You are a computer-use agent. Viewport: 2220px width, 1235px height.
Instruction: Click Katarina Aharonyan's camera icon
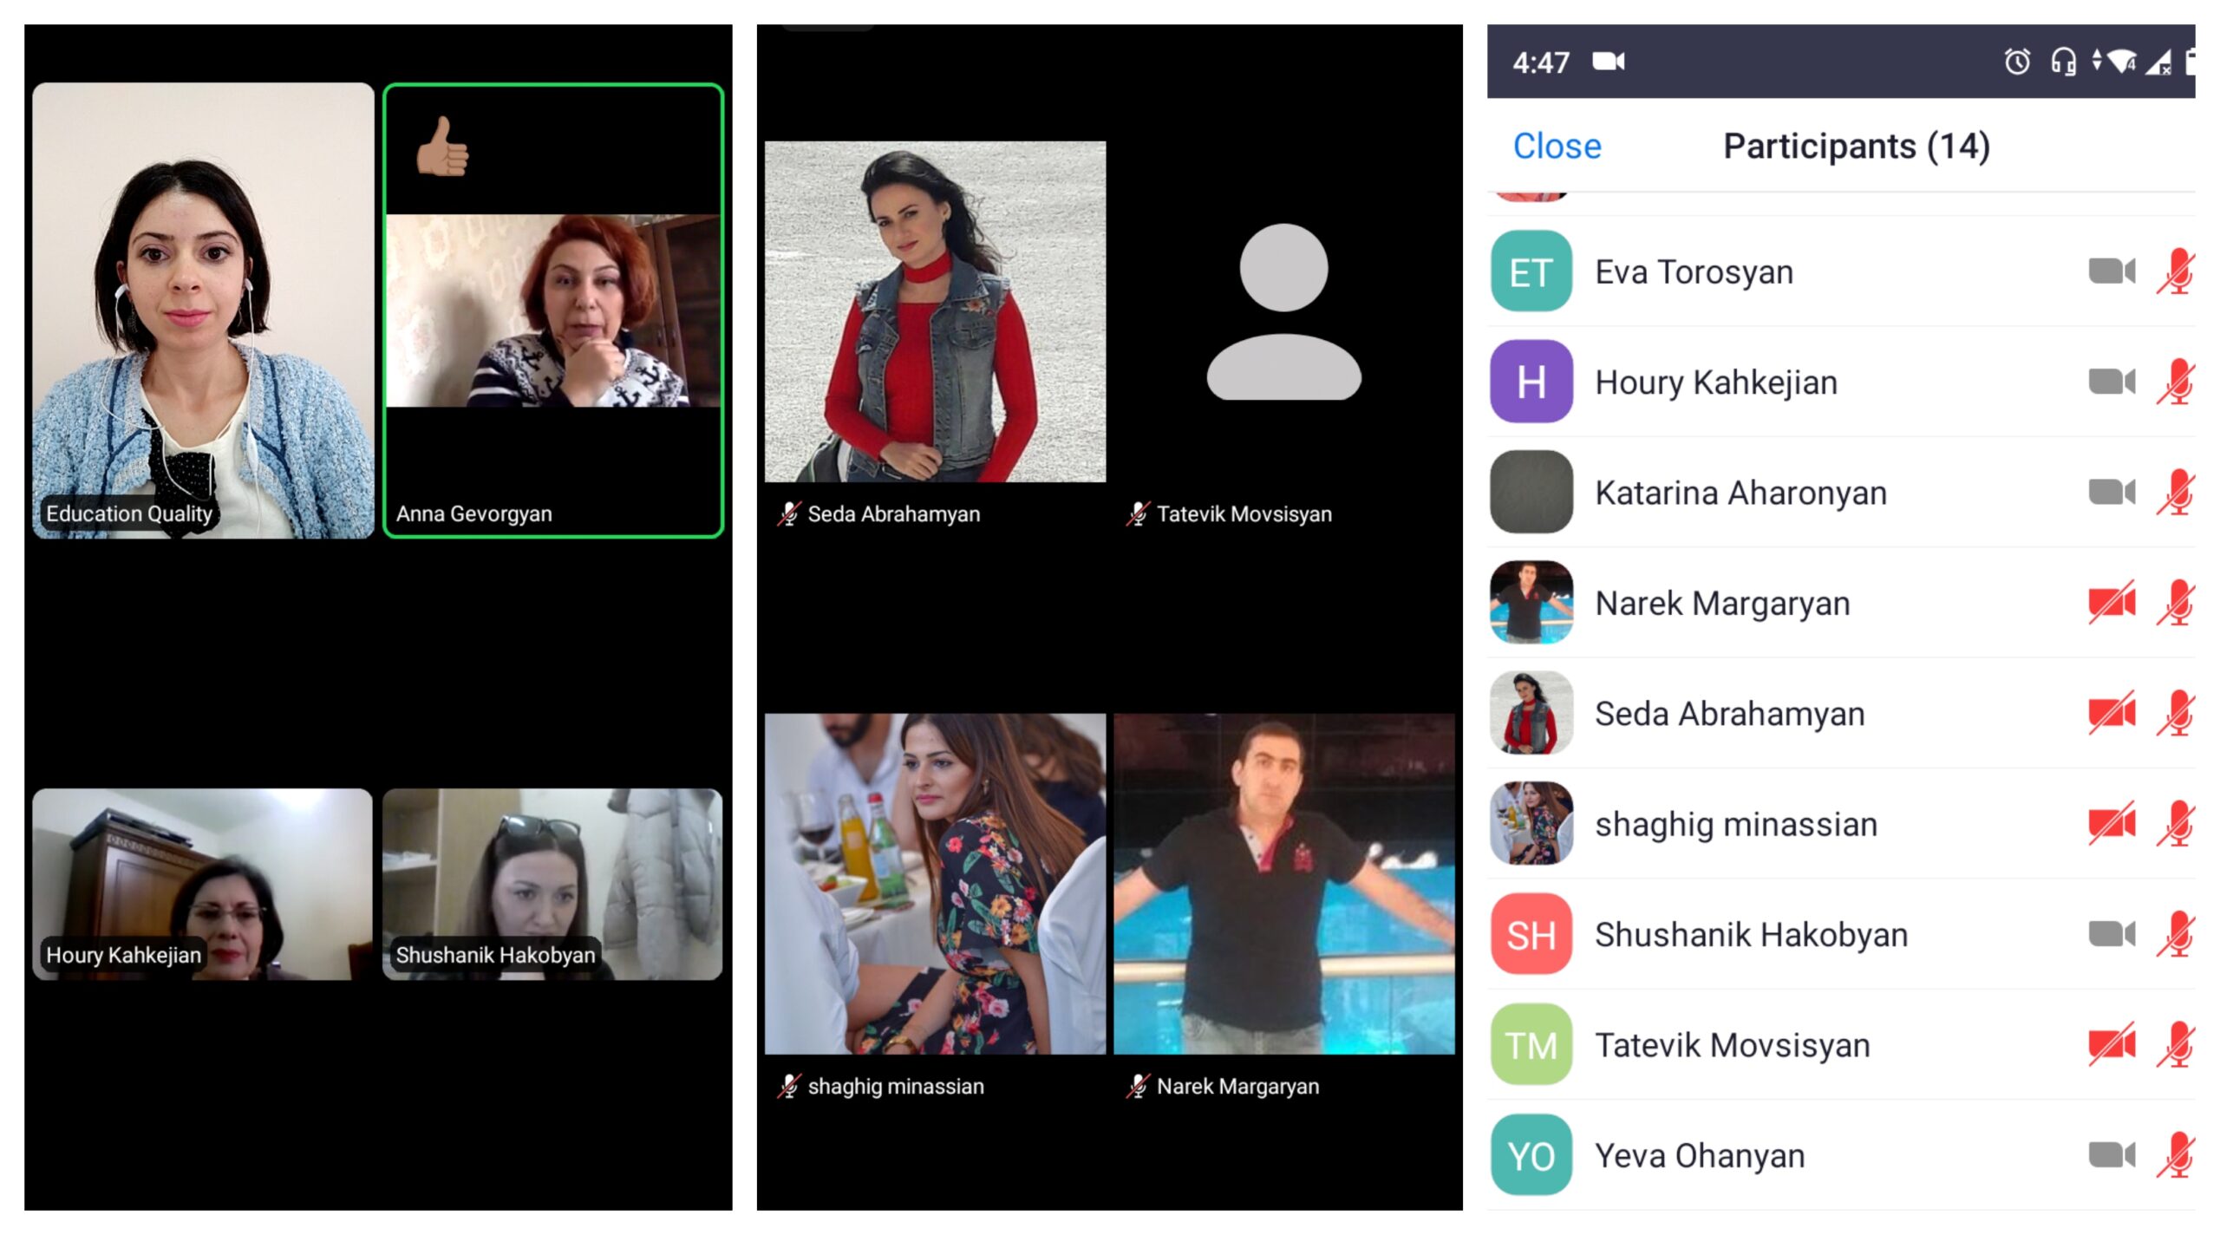pos(2111,493)
